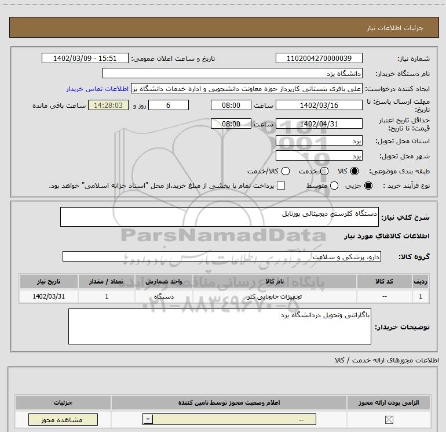Click the کد کالا column header
This screenshot has width=446, height=432.
(x=384, y=281)
